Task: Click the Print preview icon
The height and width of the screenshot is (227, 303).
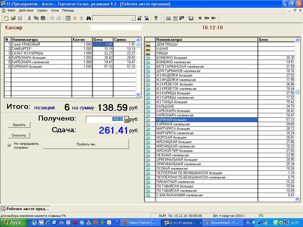Action: pos(59,18)
